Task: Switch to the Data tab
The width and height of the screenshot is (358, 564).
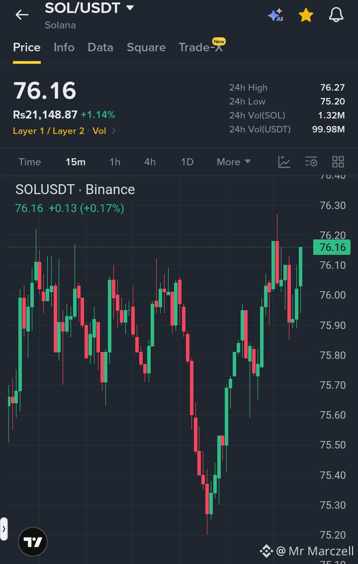Action: click(x=100, y=47)
